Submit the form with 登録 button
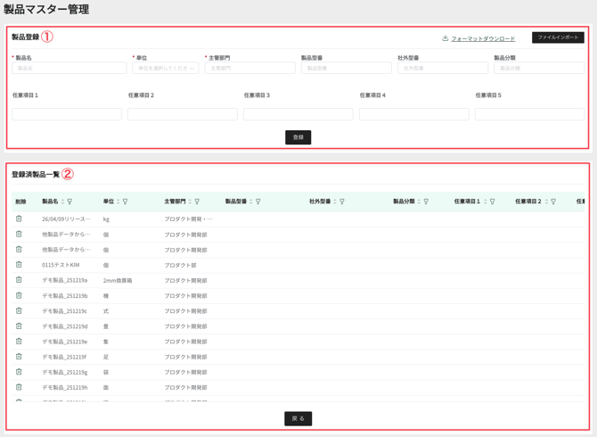This screenshot has height=437, width=597. pyautogui.click(x=298, y=137)
